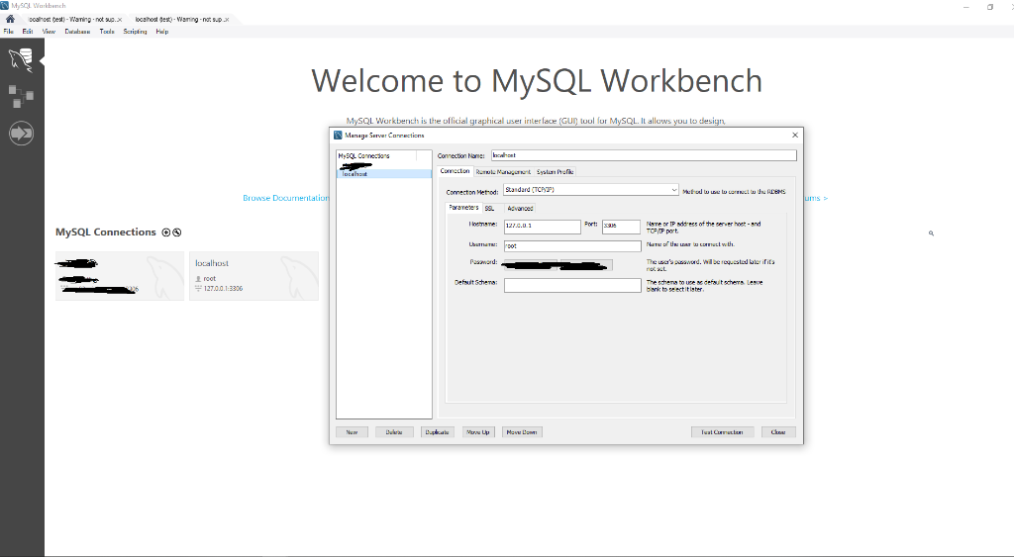
Task: Open manage connections wrench icon
Action: (x=176, y=232)
